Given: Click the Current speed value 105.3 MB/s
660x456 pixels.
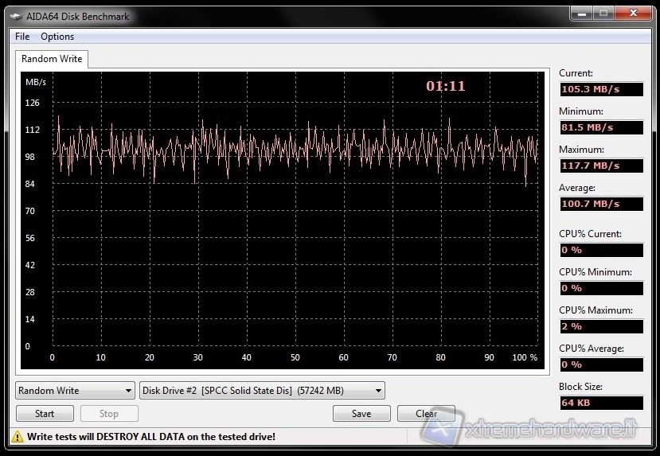Looking at the screenshot, I should click(x=600, y=89).
